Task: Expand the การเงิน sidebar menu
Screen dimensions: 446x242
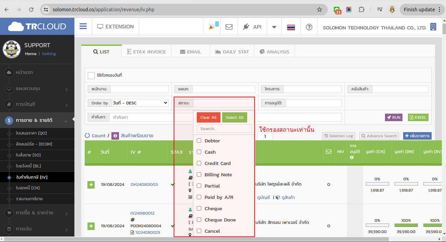Action: coord(37,229)
